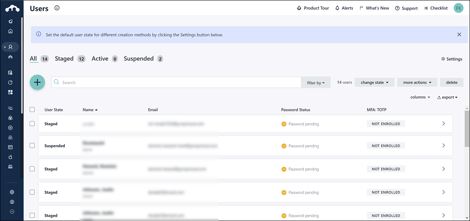Image resolution: width=470 pixels, height=221 pixels.
Task: Dismiss the default user state banner
Action: click(x=459, y=34)
